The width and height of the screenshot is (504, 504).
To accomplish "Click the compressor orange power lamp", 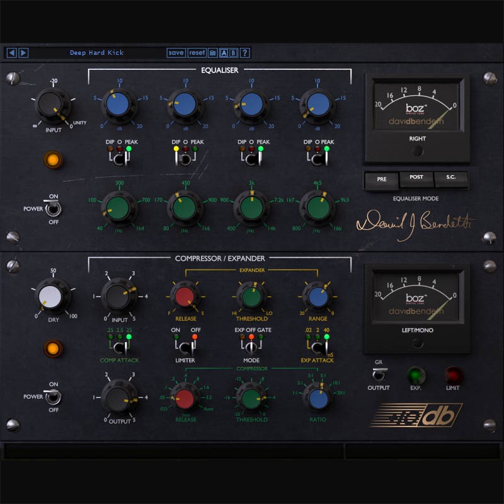I will click(53, 348).
